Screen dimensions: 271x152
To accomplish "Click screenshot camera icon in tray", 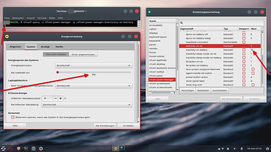I will click(x=267, y=148).
